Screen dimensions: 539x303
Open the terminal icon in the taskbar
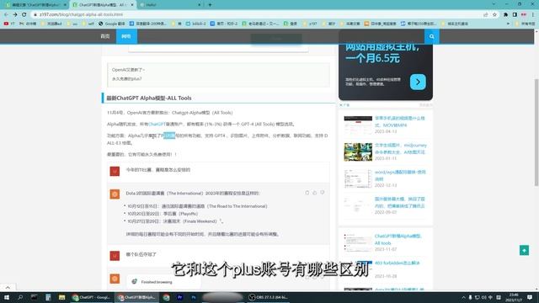point(34,297)
